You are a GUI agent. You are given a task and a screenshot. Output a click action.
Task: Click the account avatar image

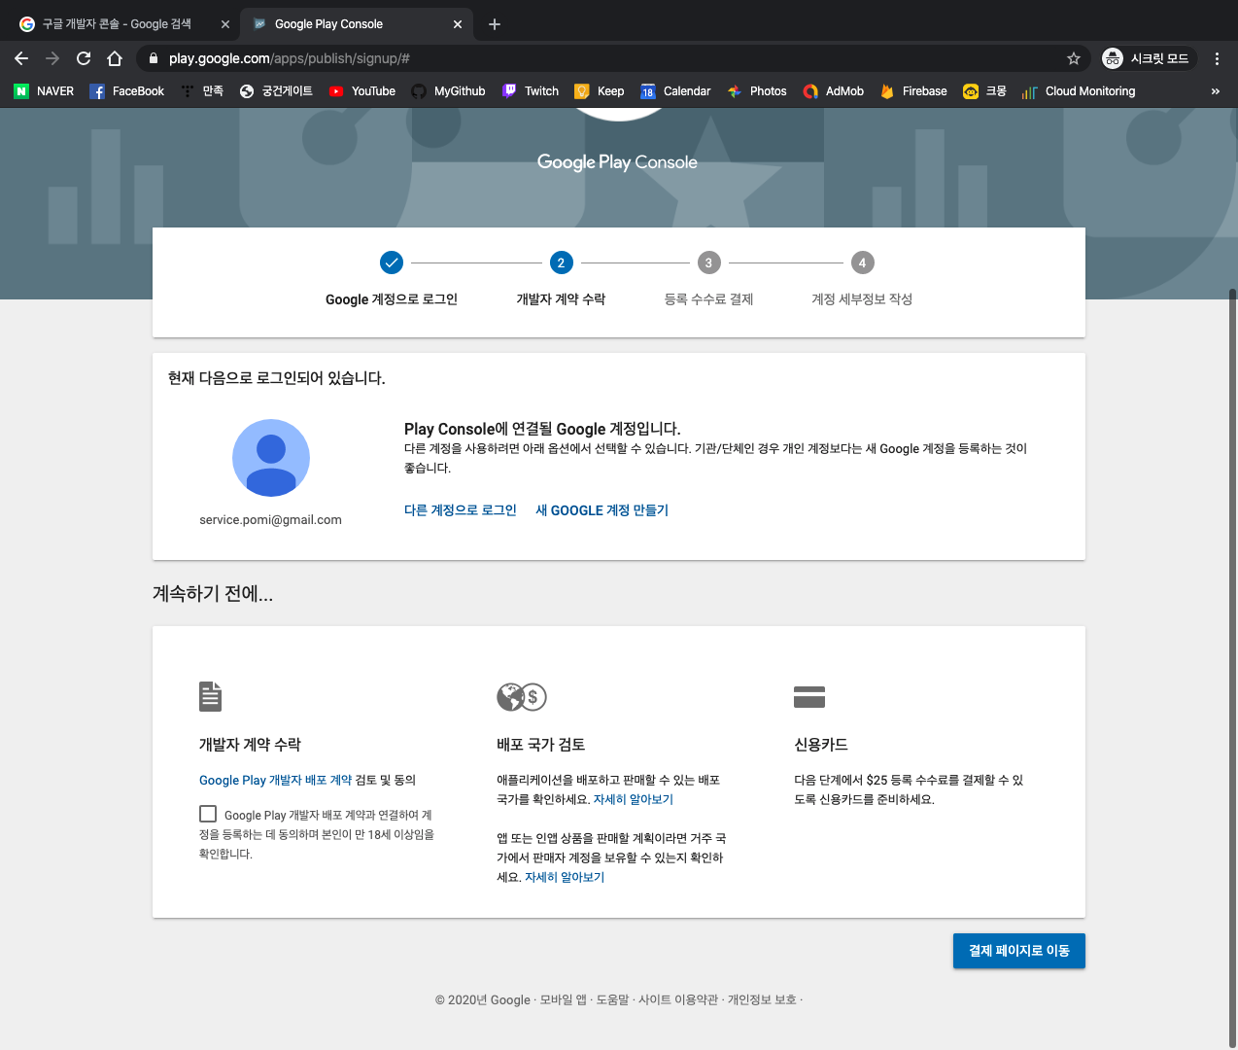click(x=270, y=458)
